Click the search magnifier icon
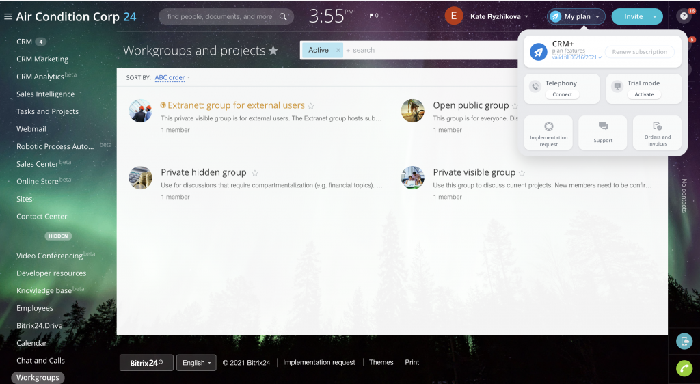The height and width of the screenshot is (384, 700). point(283,16)
